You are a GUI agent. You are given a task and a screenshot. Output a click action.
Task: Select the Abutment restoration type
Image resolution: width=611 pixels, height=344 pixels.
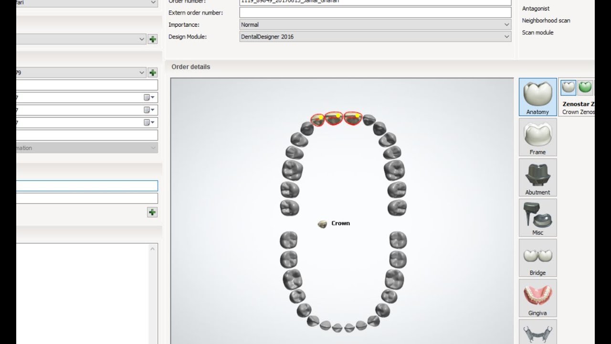click(537, 177)
